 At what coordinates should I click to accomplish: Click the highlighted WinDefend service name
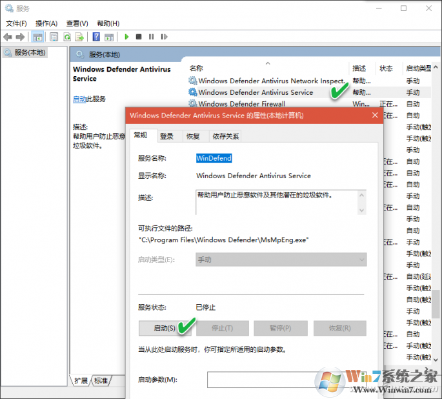point(214,158)
